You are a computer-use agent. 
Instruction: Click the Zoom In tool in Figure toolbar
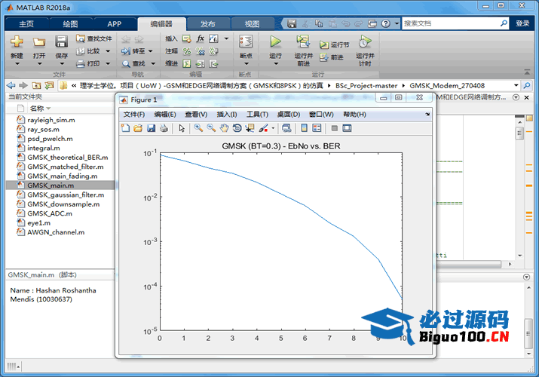pyautogui.click(x=198, y=128)
